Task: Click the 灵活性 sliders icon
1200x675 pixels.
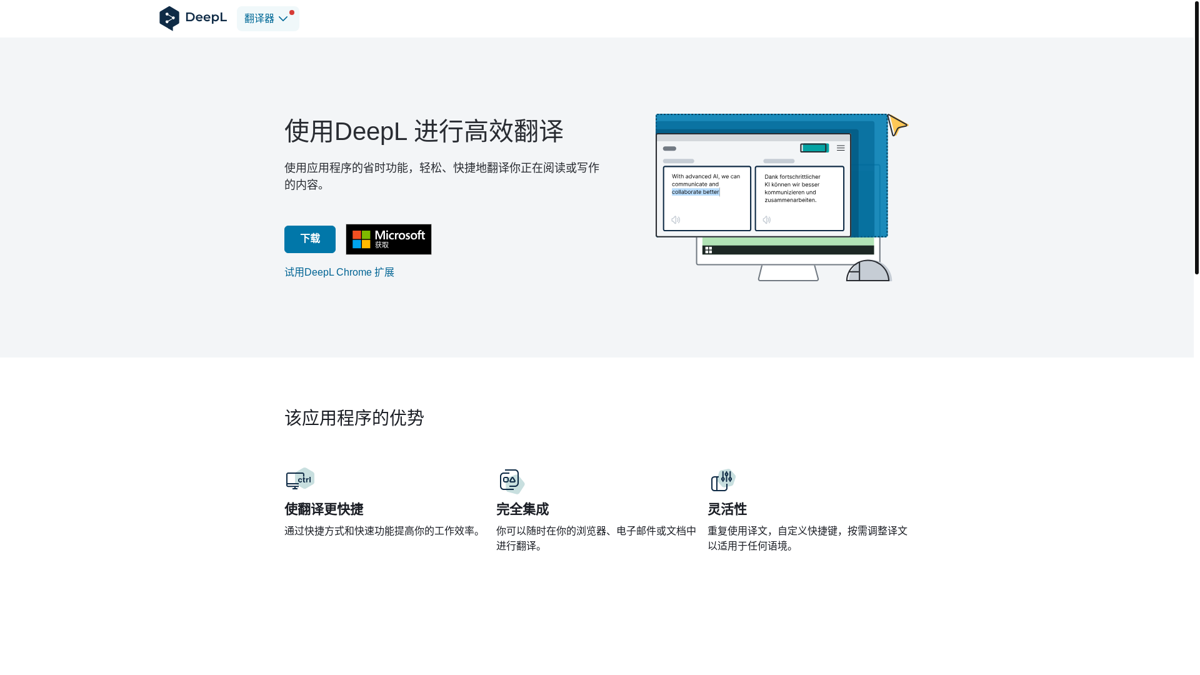Action: pyautogui.click(x=723, y=480)
